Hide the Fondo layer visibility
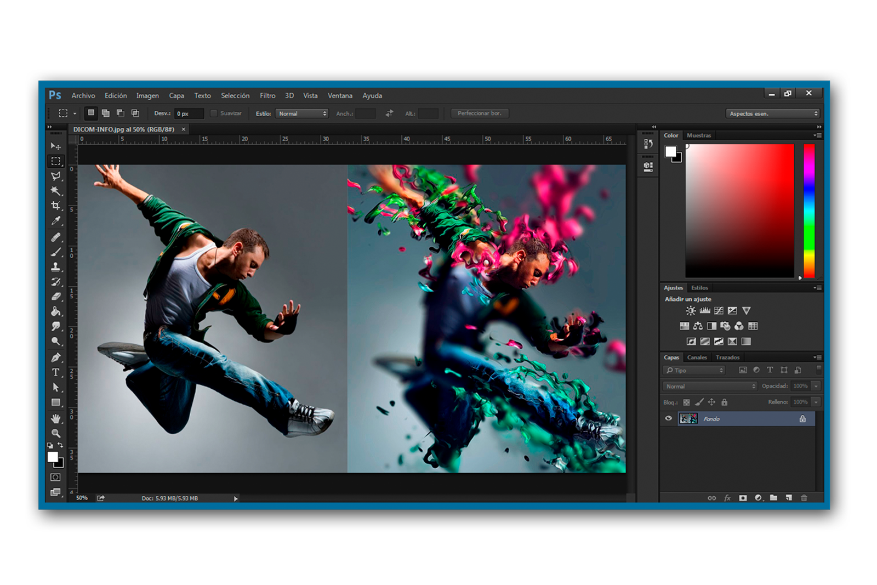This screenshot has height=585, width=877. (668, 418)
